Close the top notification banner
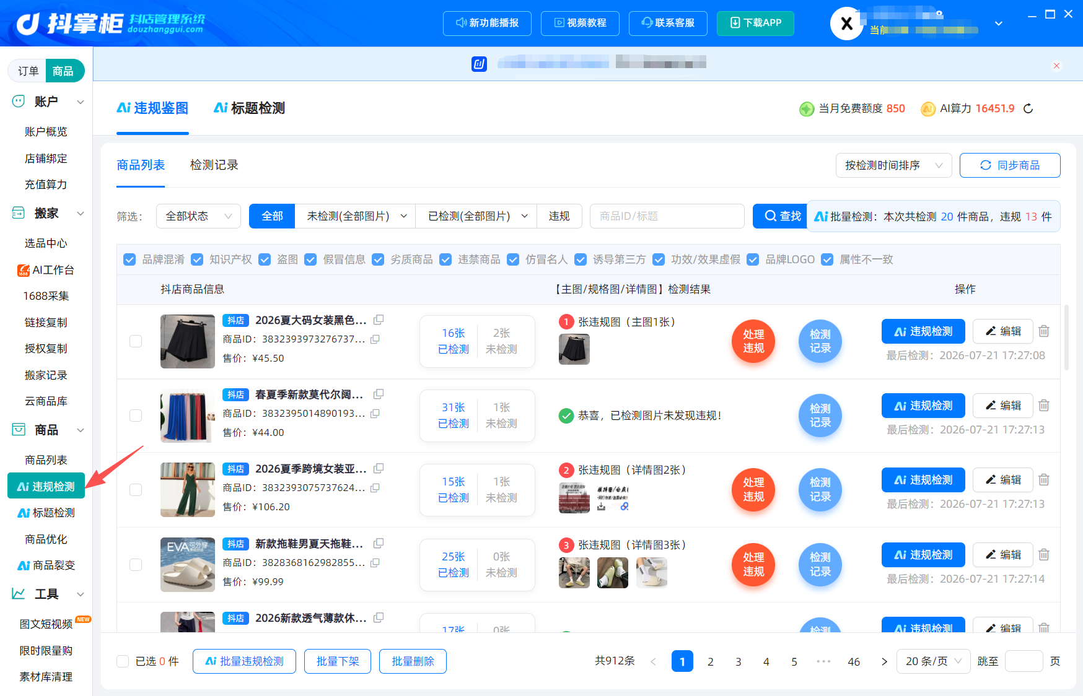This screenshot has height=696, width=1083. tap(1057, 66)
